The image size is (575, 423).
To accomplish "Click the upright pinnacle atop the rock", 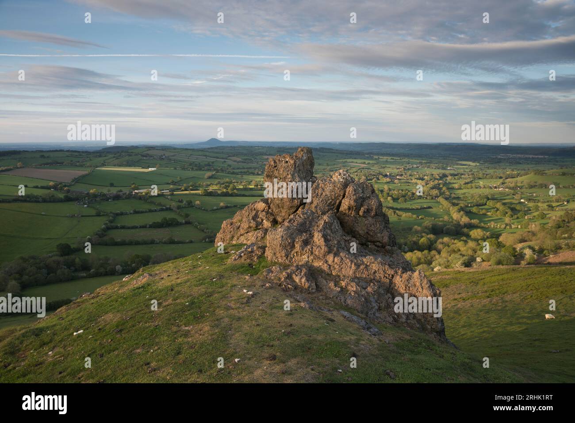I will [289, 183].
